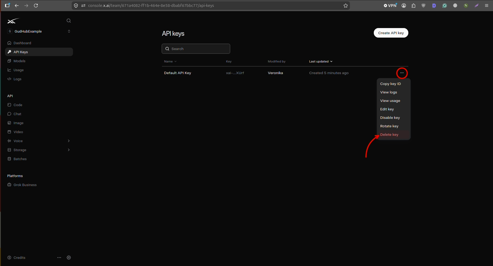Open the Code section under API
The width and height of the screenshot is (493, 266).
39,105
